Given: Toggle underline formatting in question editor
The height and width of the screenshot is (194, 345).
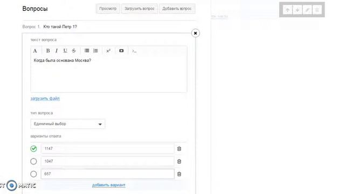Looking at the screenshot, I should 65,51.
